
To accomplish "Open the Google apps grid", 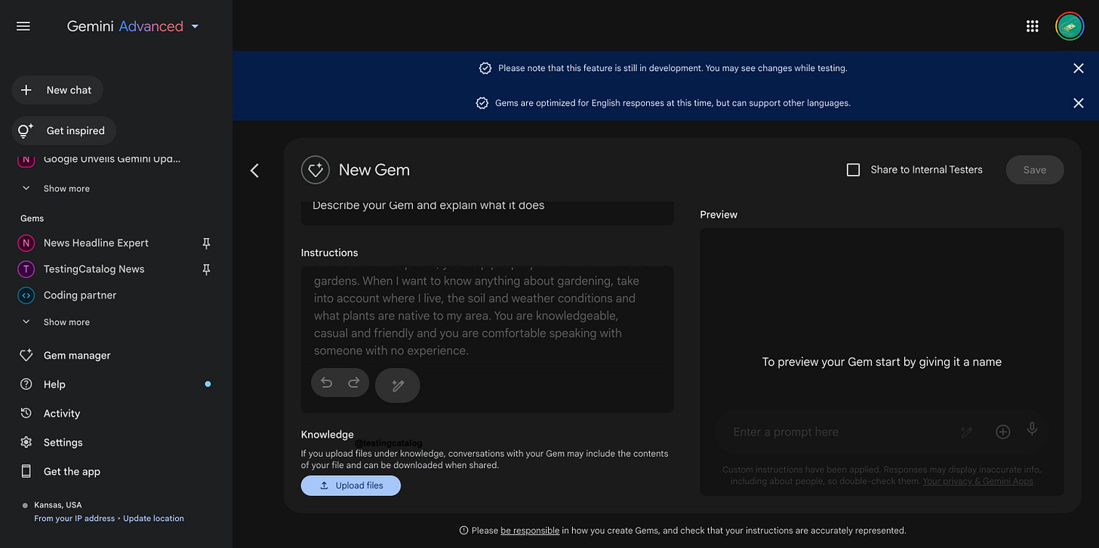I will (1033, 26).
